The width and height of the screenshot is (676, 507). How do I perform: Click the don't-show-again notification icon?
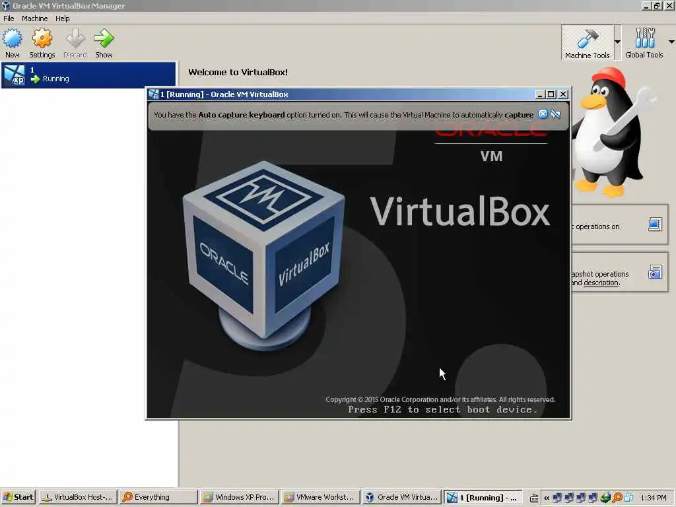(556, 114)
